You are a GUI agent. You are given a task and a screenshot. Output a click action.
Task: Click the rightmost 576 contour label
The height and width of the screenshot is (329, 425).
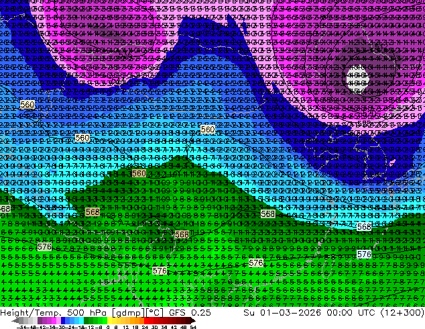point(364,254)
